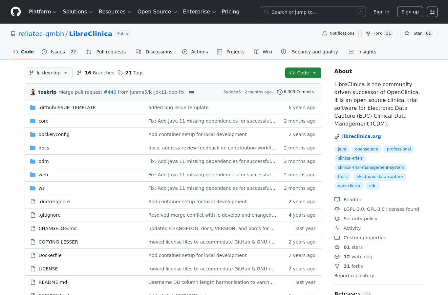Image resolution: width=448 pixels, height=295 pixels.
Task: Click the Sign up button
Action: pos(410,12)
